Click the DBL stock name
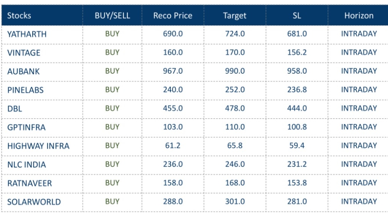This screenshot has width=388, height=215. click(x=14, y=109)
